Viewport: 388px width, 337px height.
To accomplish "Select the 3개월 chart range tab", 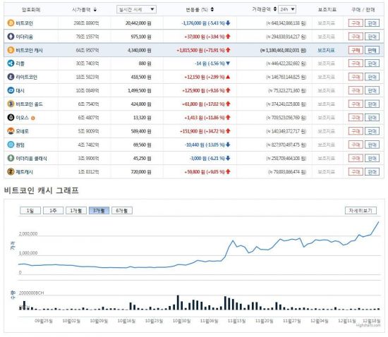I will point(99,211).
